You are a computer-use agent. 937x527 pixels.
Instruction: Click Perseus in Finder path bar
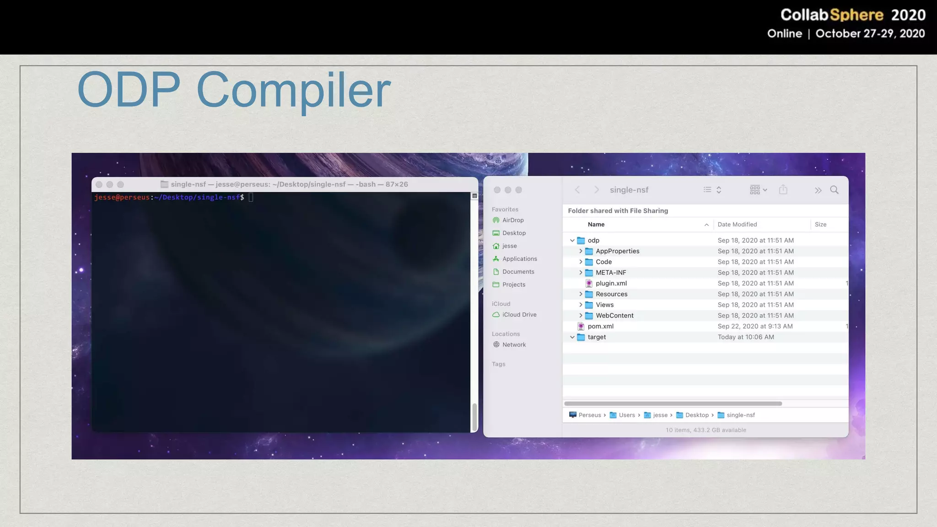(x=585, y=415)
